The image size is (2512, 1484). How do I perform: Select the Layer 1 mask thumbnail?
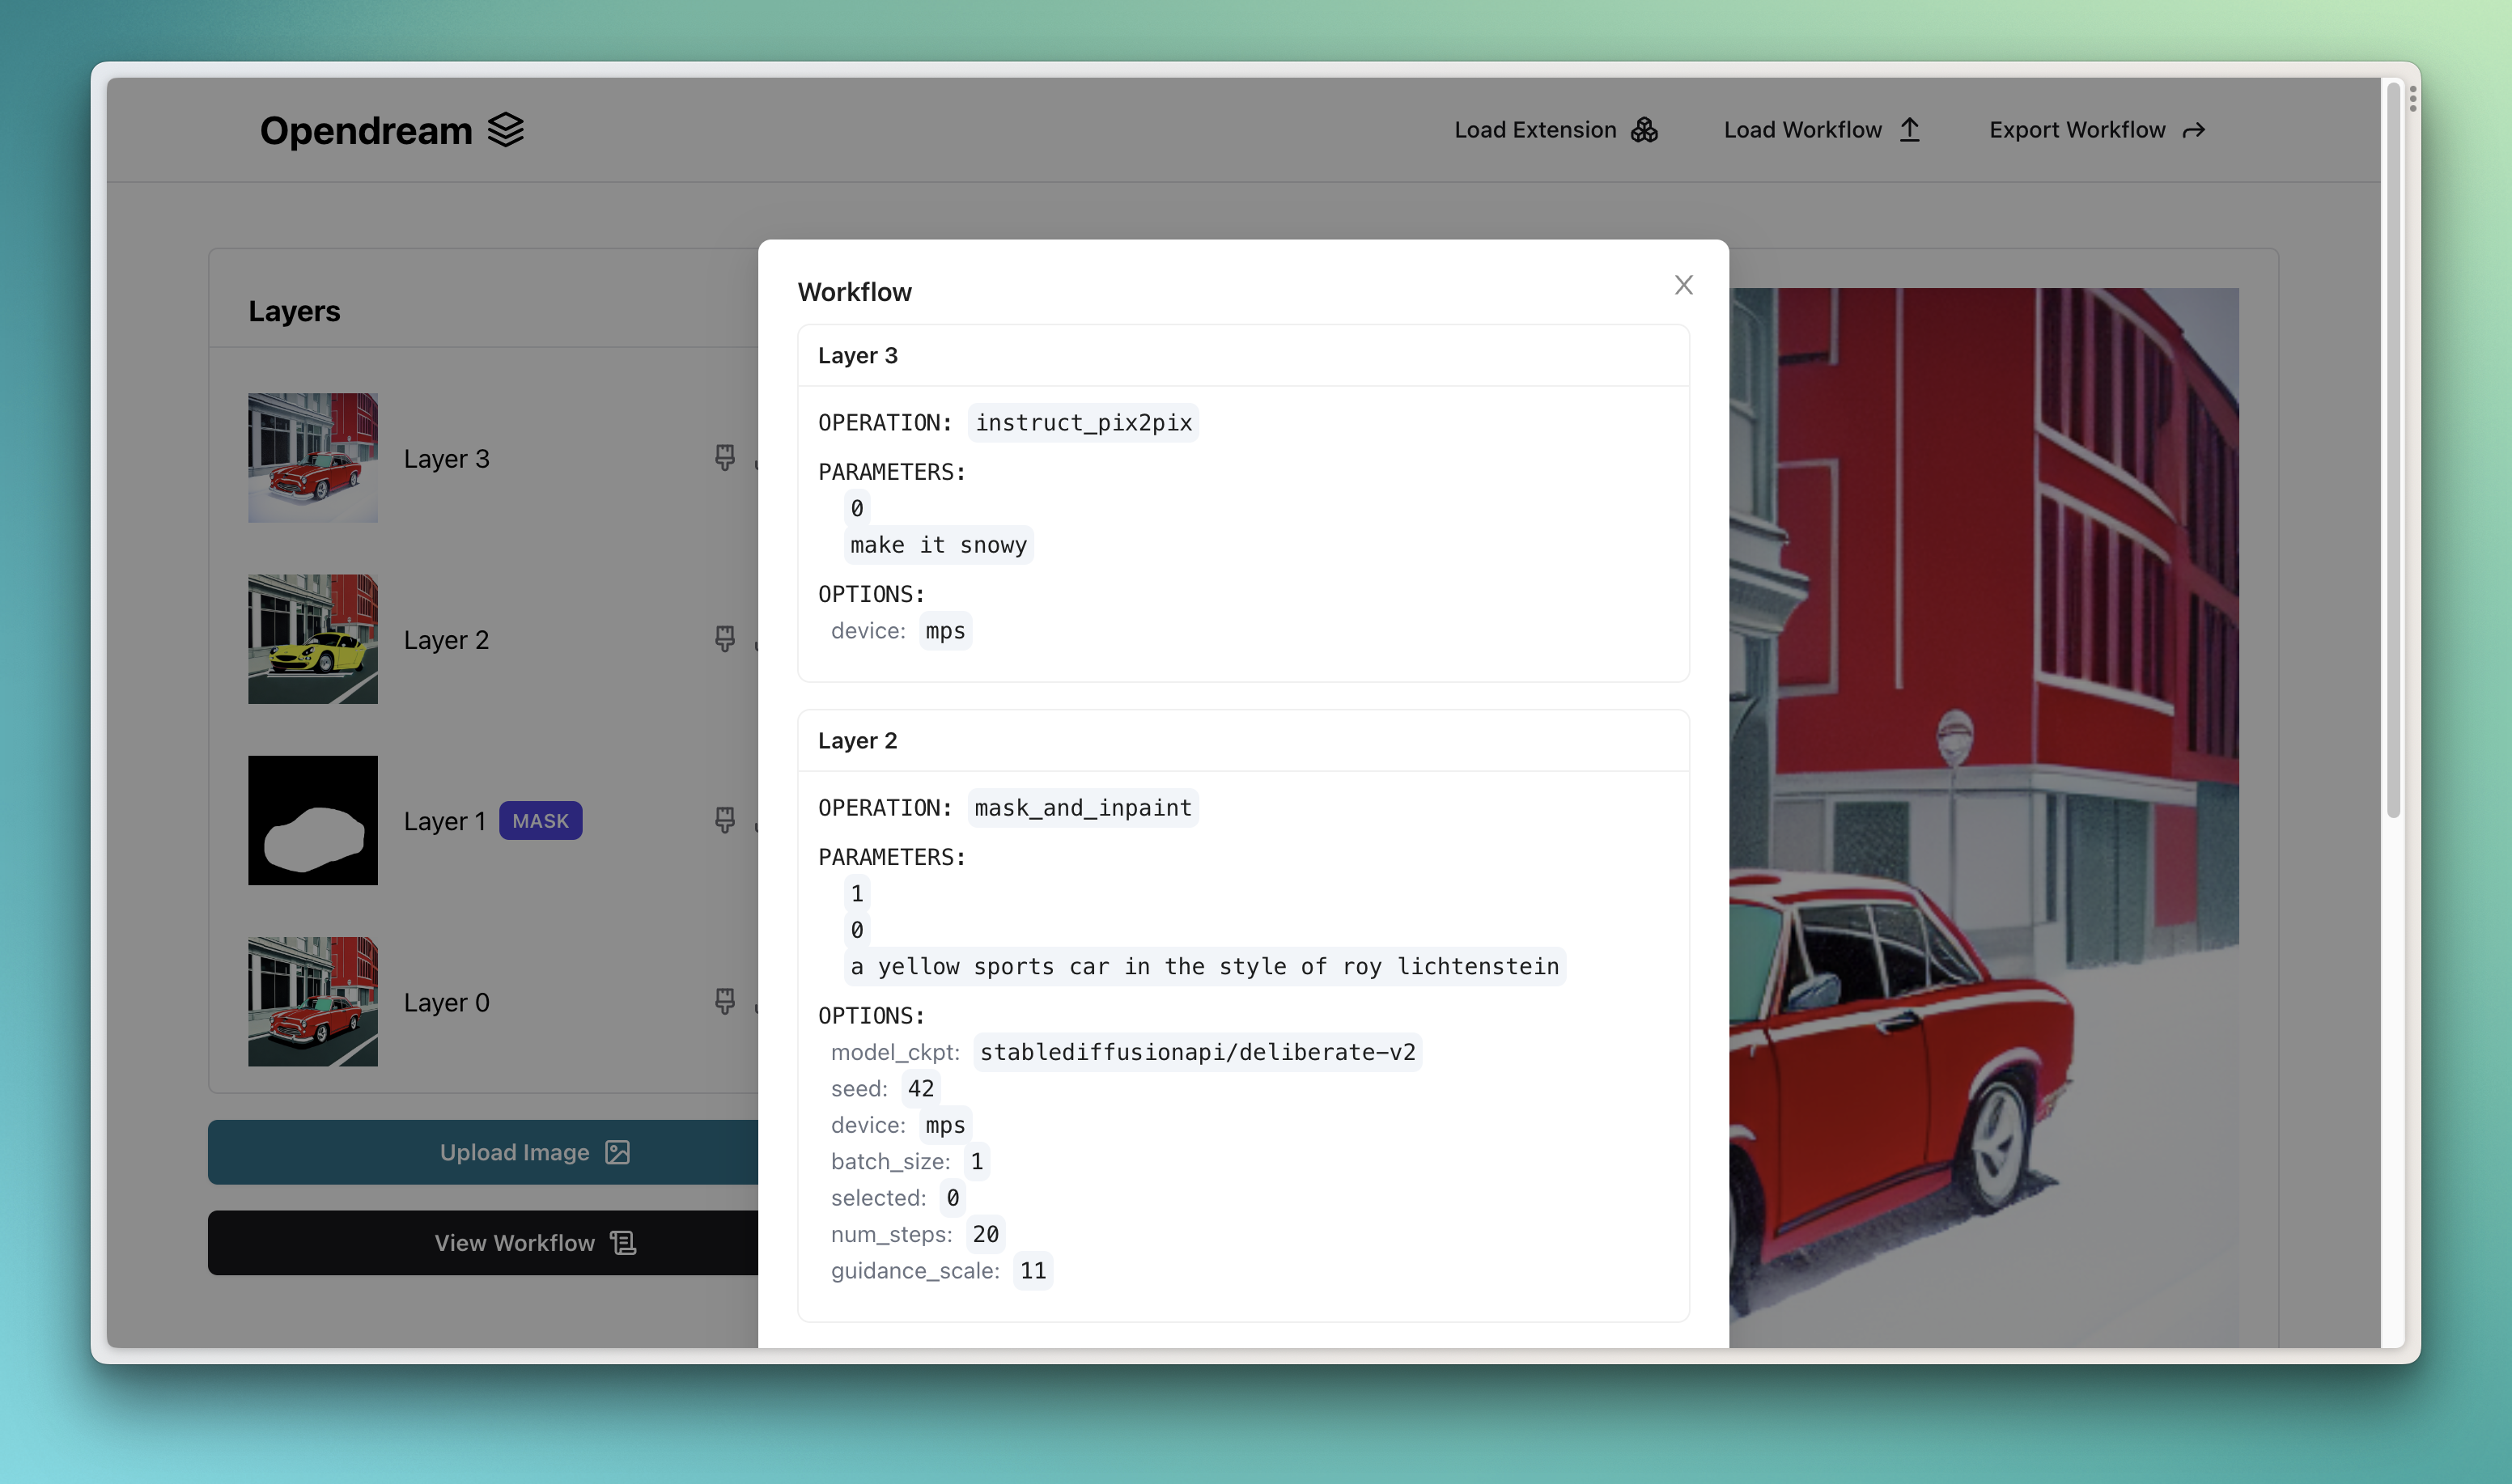(313, 820)
